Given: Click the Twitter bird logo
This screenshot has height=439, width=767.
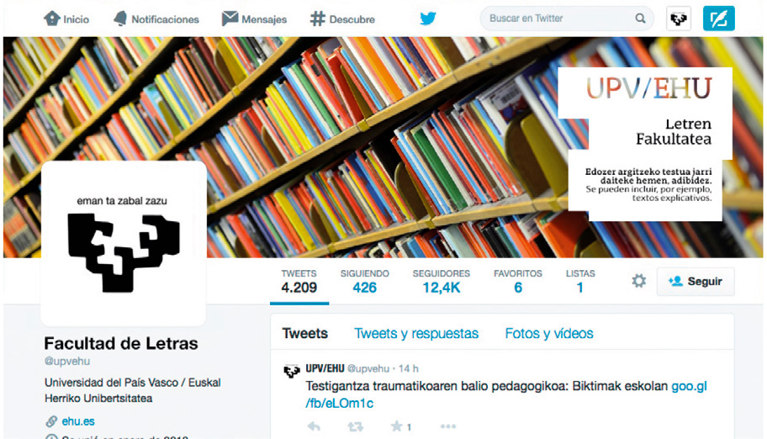Looking at the screenshot, I should [x=428, y=19].
